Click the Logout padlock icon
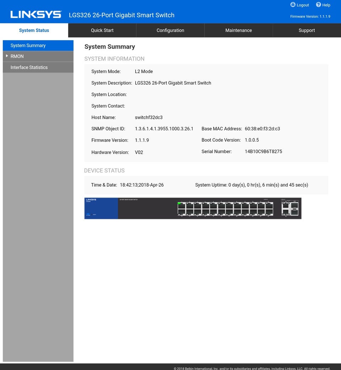341x370 pixels. pos(293,5)
